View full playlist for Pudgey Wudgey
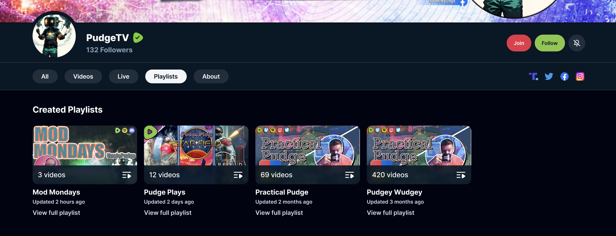The height and width of the screenshot is (236, 616). coord(391,213)
